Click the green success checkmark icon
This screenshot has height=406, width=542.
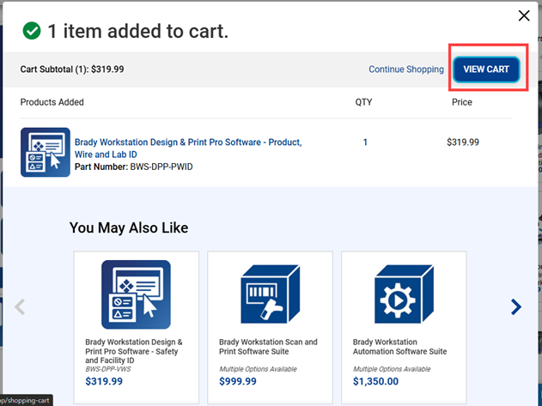(x=32, y=31)
